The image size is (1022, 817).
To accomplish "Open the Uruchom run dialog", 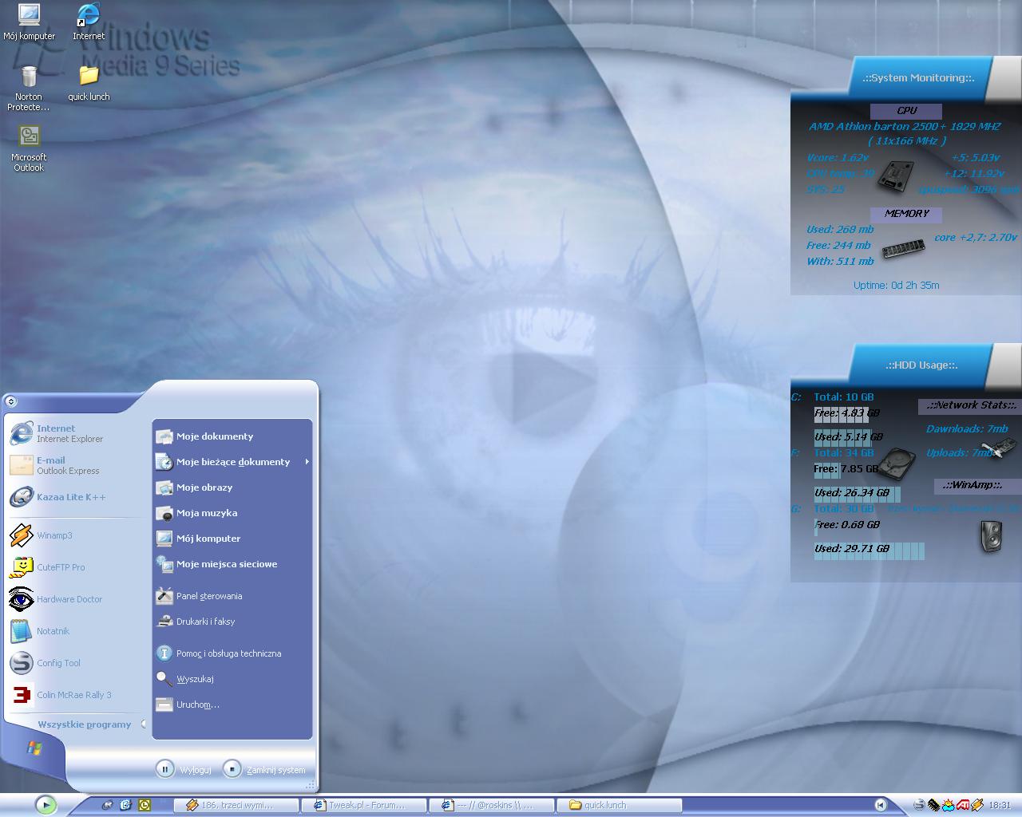I will coord(232,705).
